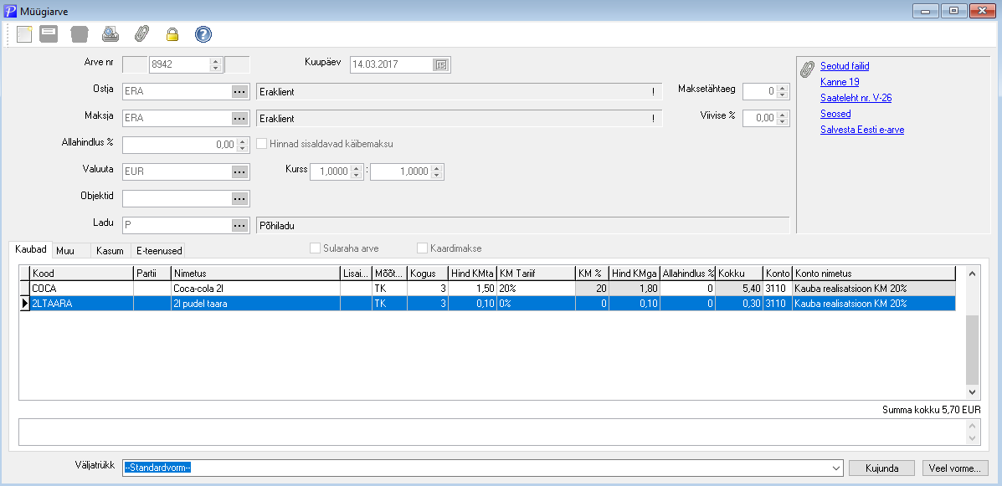Open Ladu lookup with ellipsis button
Image resolution: width=1002 pixels, height=486 pixels.
point(239,226)
